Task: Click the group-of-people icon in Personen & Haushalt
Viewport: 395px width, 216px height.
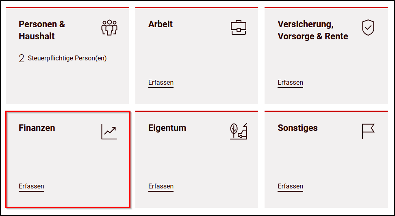Action: [109, 28]
